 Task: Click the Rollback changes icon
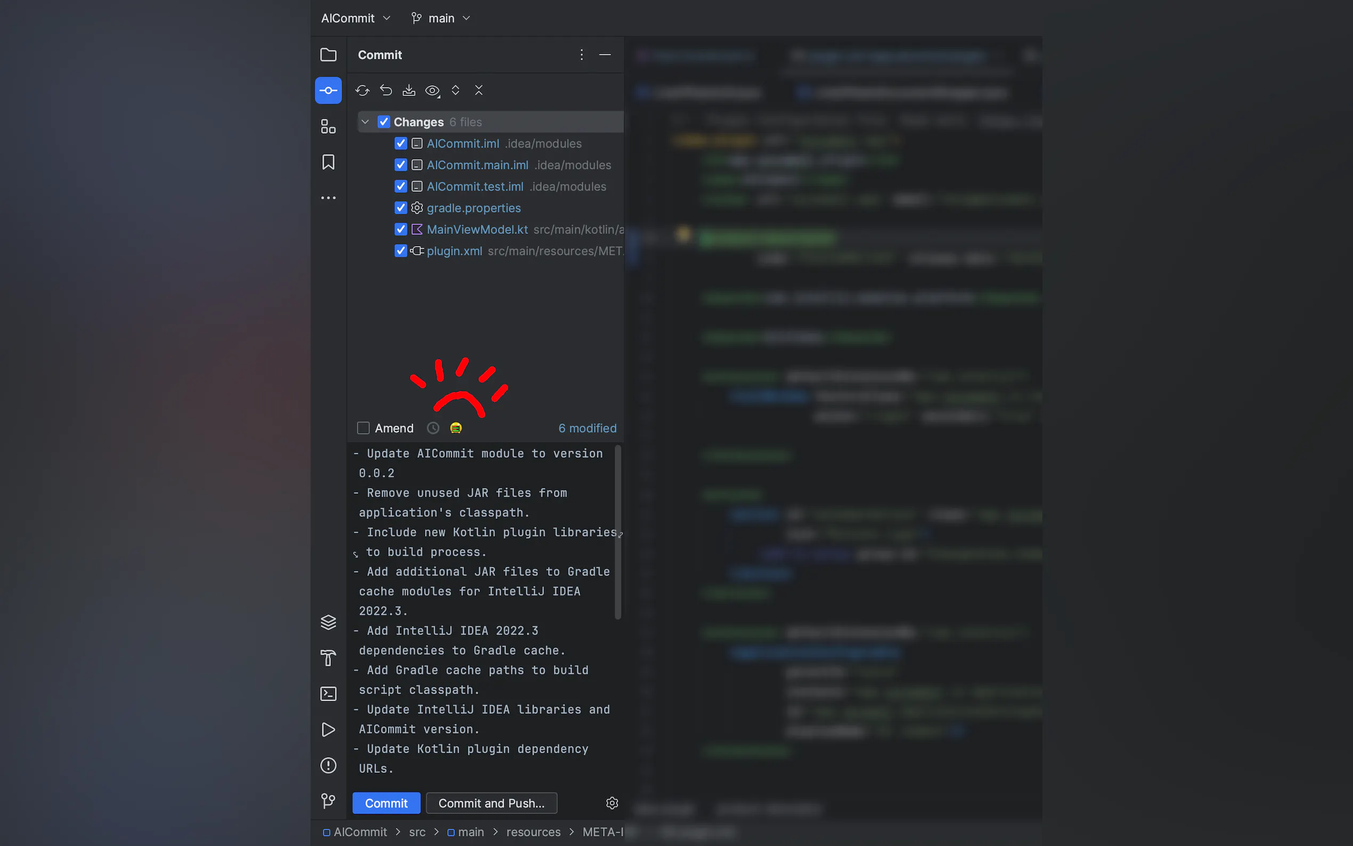click(x=386, y=90)
